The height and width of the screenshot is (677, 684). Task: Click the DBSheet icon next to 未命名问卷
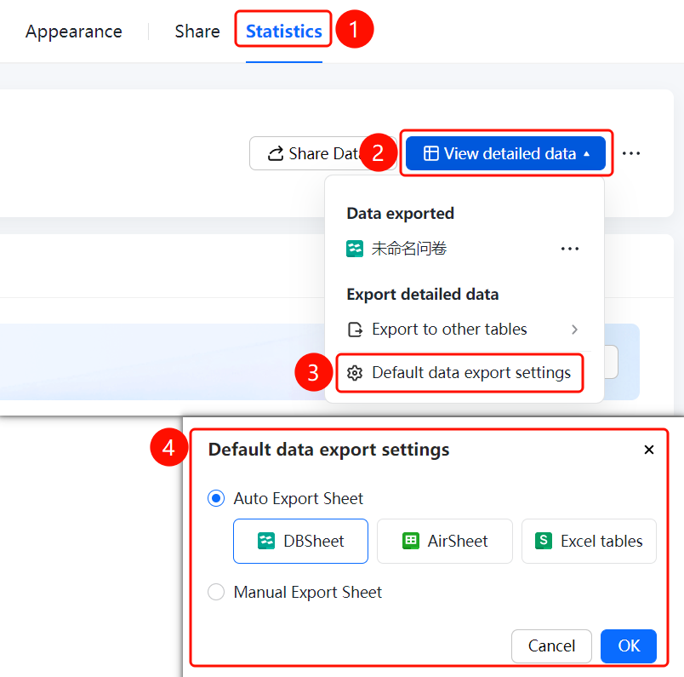(x=355, y=249)
